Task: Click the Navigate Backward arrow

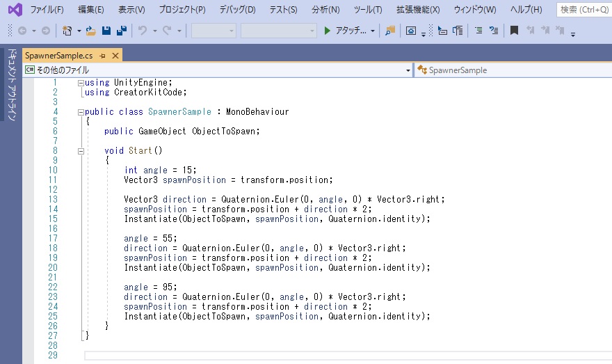Action: pyautogui.click(x=22, y=31)
